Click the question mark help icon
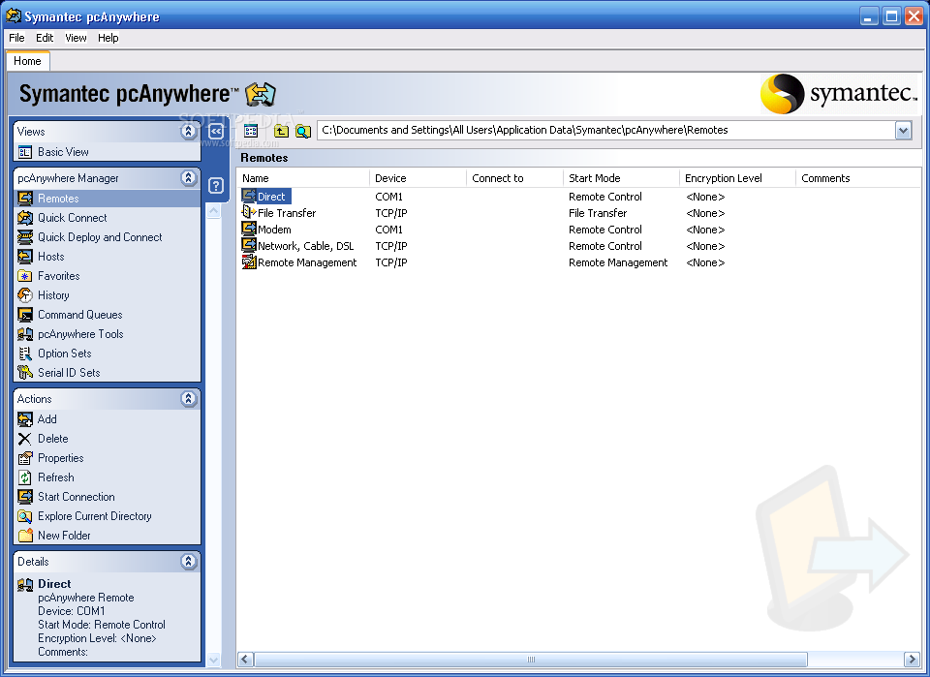The height and width of the screenshot is (677, 930). pyautogui.click(x=216, y=186)
